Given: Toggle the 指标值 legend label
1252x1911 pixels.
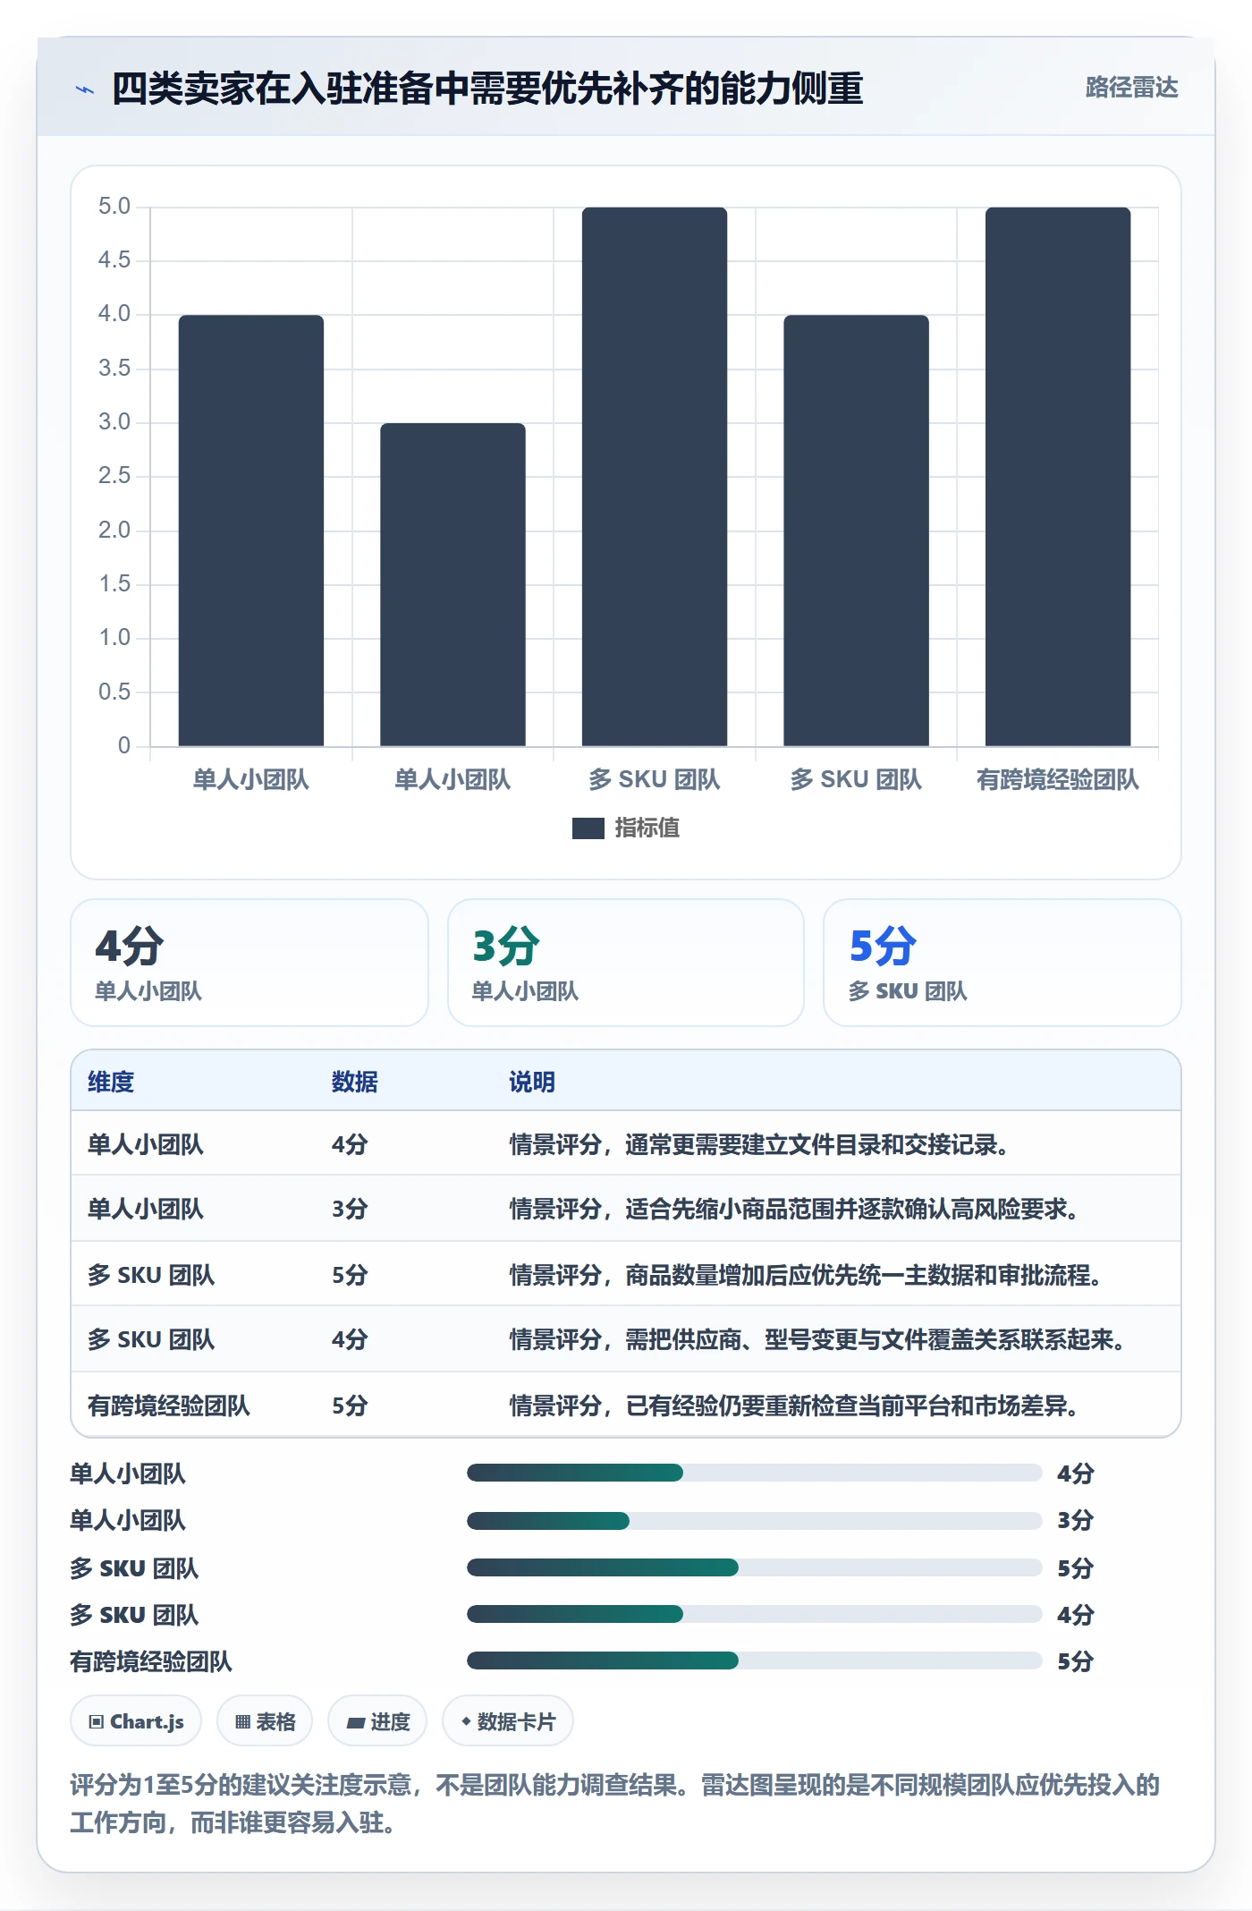Looking at the screenshot, I should coord(647,828).
